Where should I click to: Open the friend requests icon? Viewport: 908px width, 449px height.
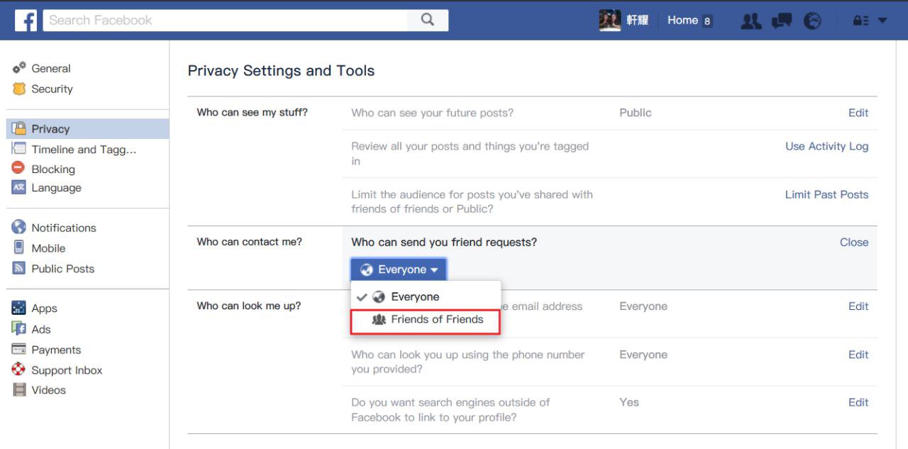click(x=751, y=21)
